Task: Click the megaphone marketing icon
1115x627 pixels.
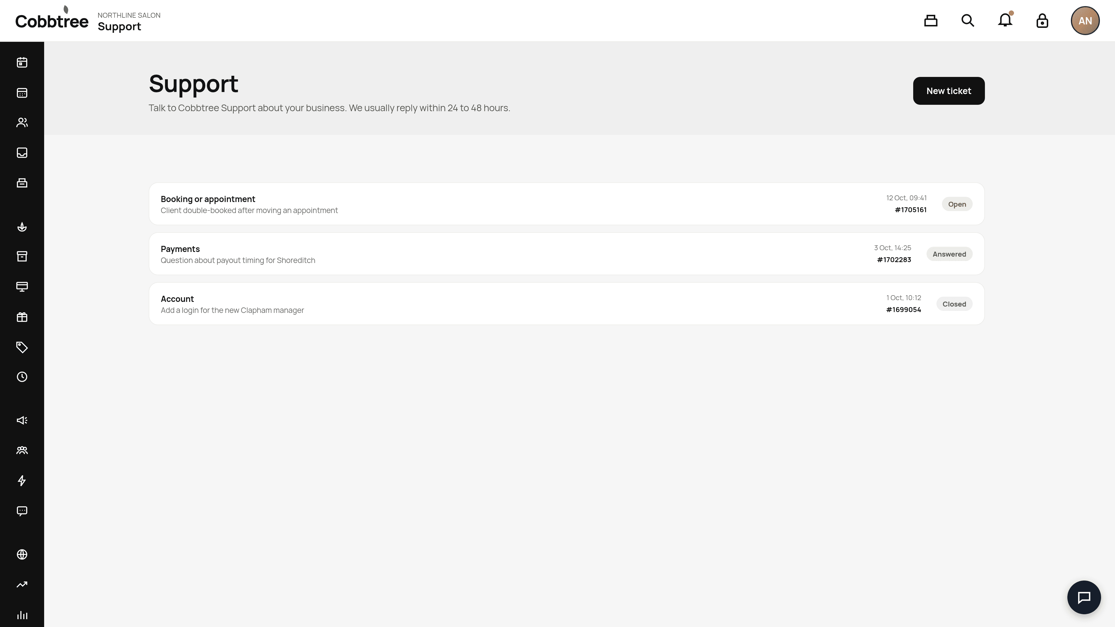Action: pos(22,421)
